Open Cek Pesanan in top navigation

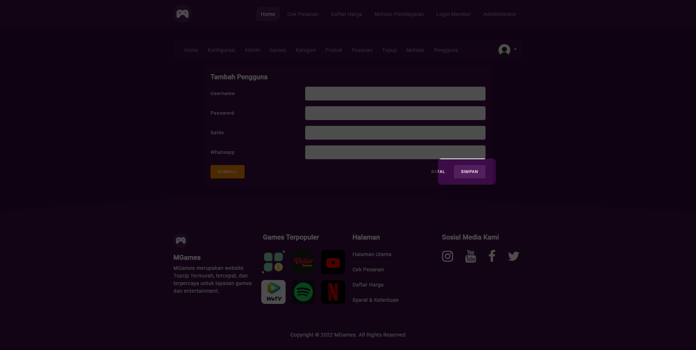pos(303,14)
